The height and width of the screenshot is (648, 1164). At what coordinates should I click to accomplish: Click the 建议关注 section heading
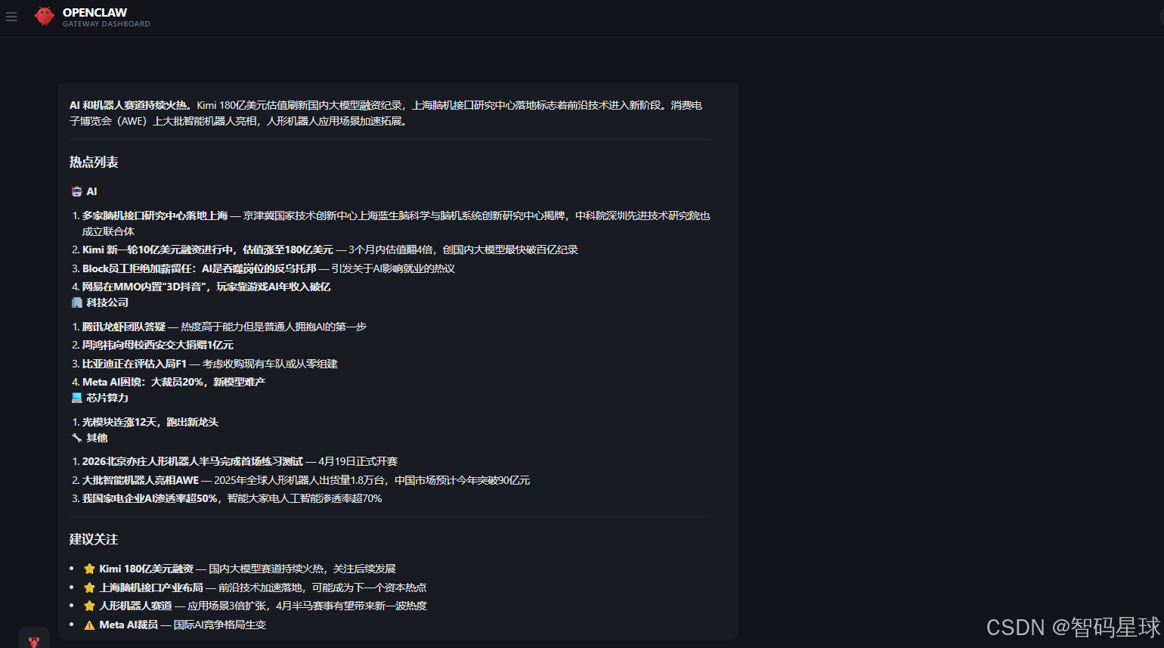93,539
